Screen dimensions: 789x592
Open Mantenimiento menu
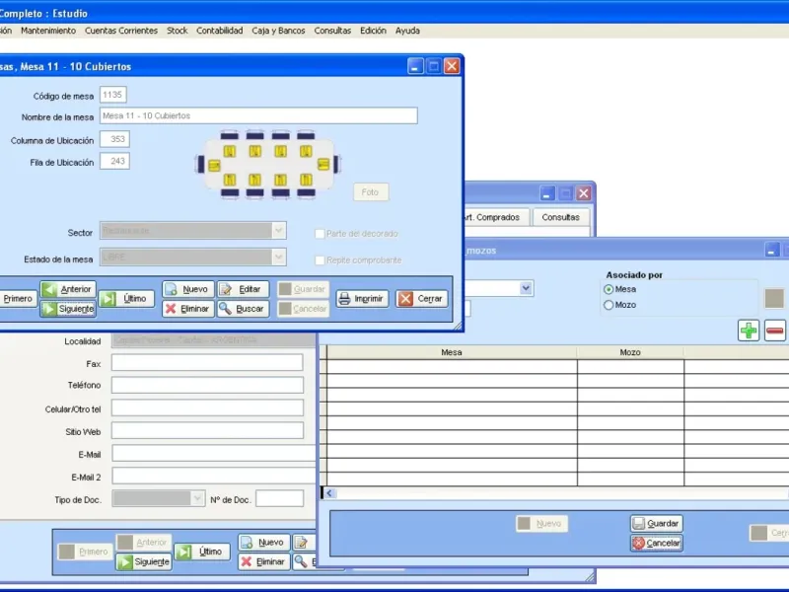[x=48, y=31]
